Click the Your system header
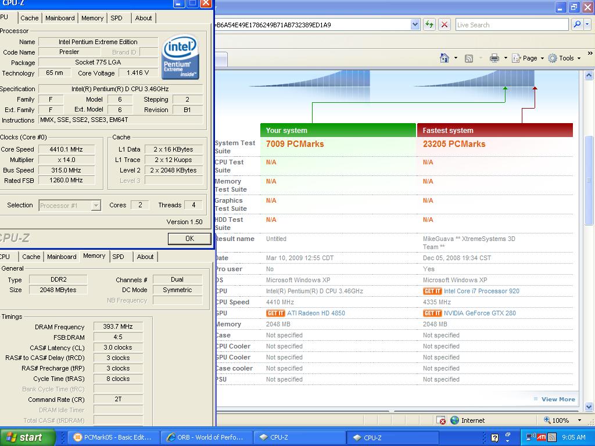 [338, 130]
